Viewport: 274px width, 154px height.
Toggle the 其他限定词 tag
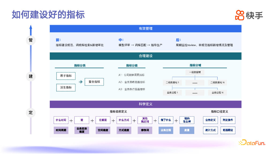pyautogui.click(x=145, y=120)
